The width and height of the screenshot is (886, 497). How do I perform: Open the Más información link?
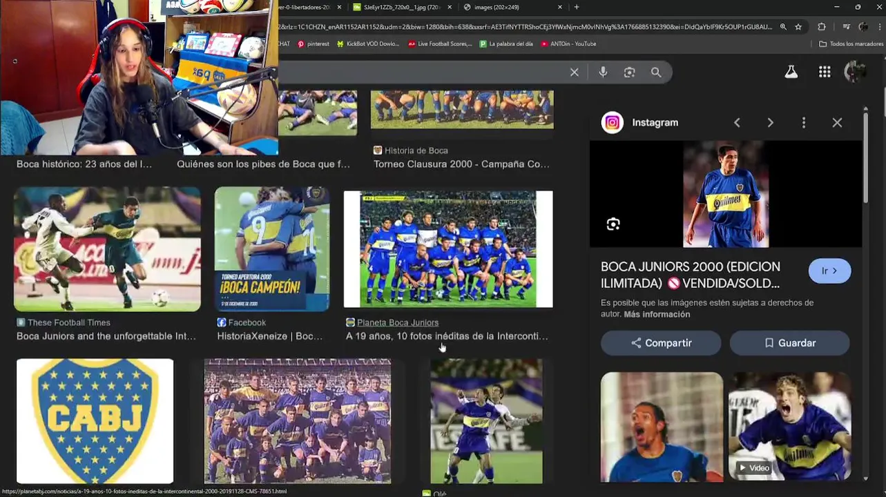(657, 314)
